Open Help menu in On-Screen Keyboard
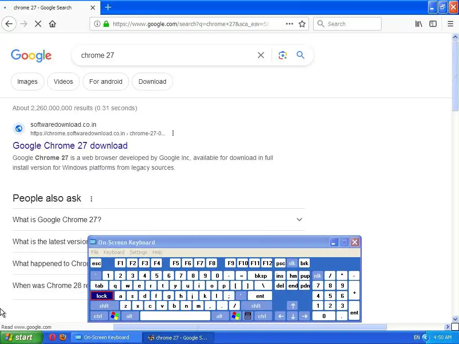This screenshot has height=344, width=459. click(x=157, y=252)
